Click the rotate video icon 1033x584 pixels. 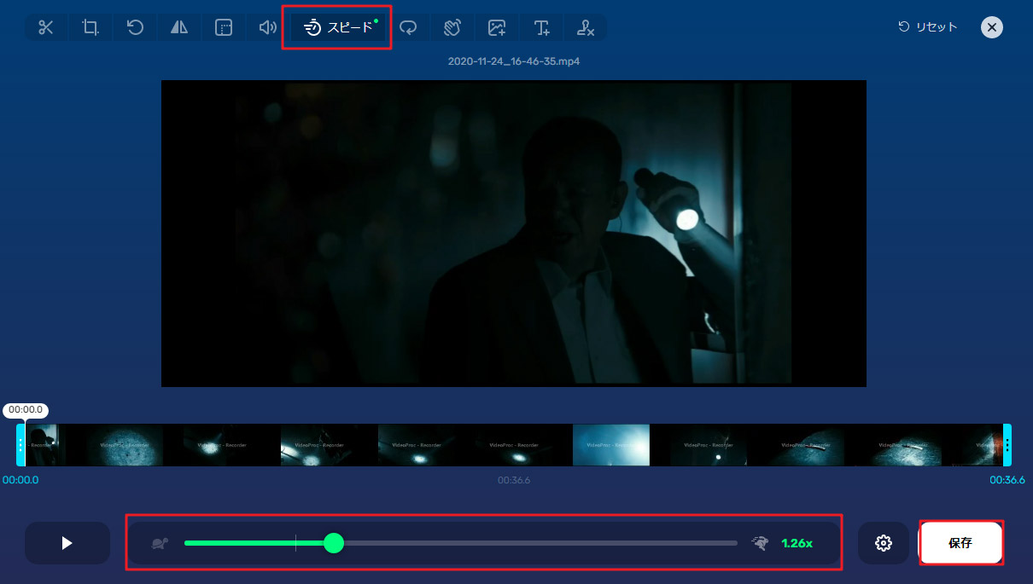135,27
